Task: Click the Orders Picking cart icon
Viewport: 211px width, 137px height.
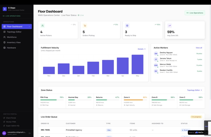Action: coord(85,26)
